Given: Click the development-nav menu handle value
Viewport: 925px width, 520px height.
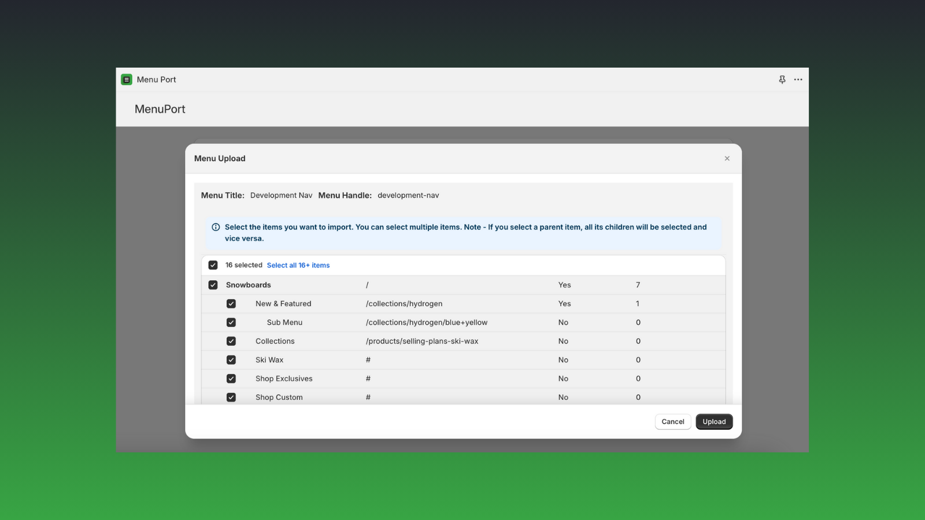Looking at the screenshot, I should pos(408,195).
